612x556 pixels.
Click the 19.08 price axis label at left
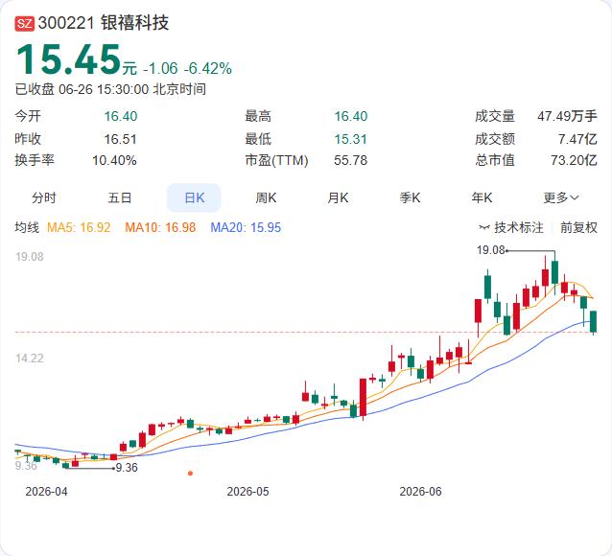[x=30, y=257]
